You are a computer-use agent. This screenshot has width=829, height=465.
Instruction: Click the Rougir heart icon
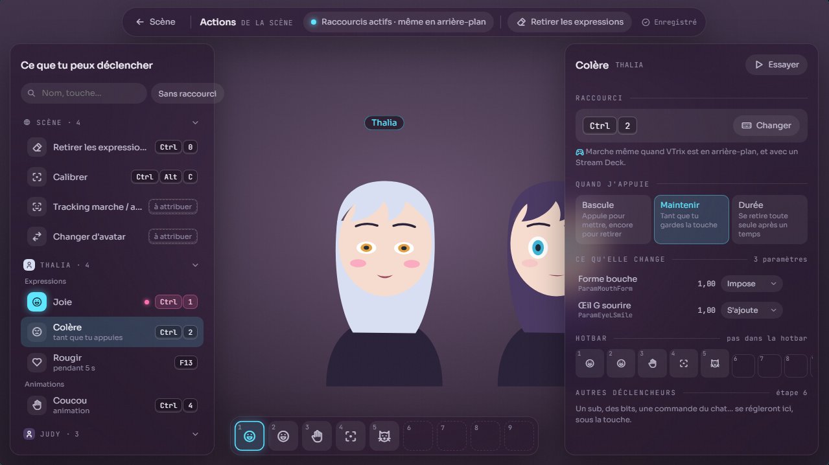point(37,362)
